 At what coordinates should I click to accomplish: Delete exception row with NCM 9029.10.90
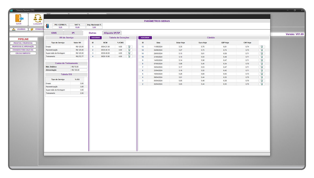[x=129, y=57]
